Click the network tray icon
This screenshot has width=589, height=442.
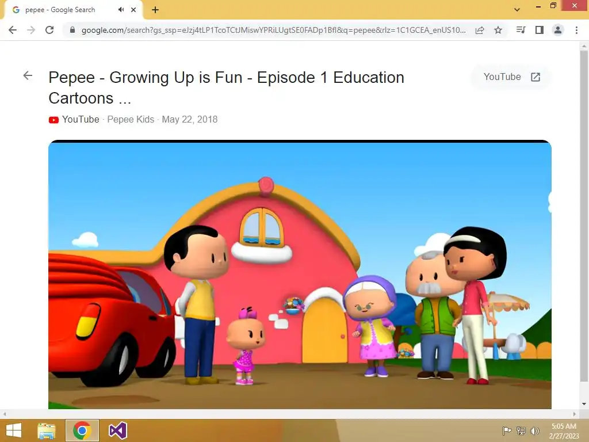521,430
